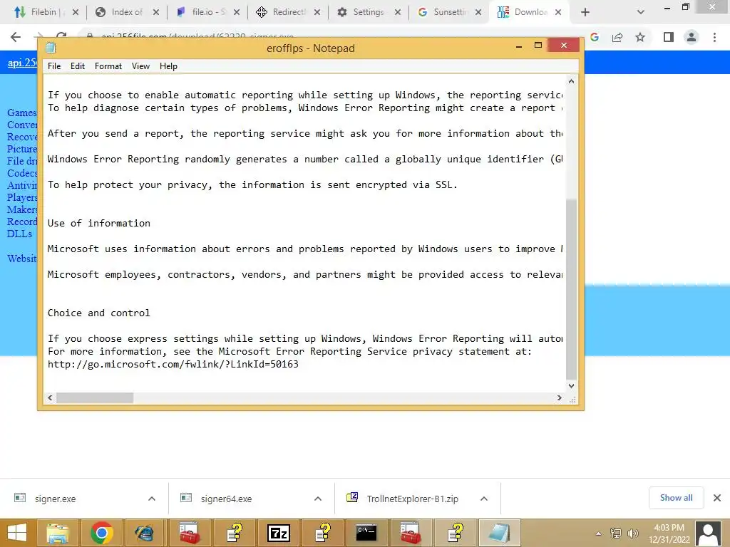Open the troll-face Explorer taskbar icon
The image size is (730, 547).
(145, 533)
